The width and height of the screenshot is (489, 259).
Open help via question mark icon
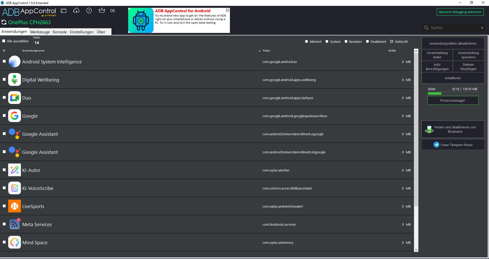point(89,11)
